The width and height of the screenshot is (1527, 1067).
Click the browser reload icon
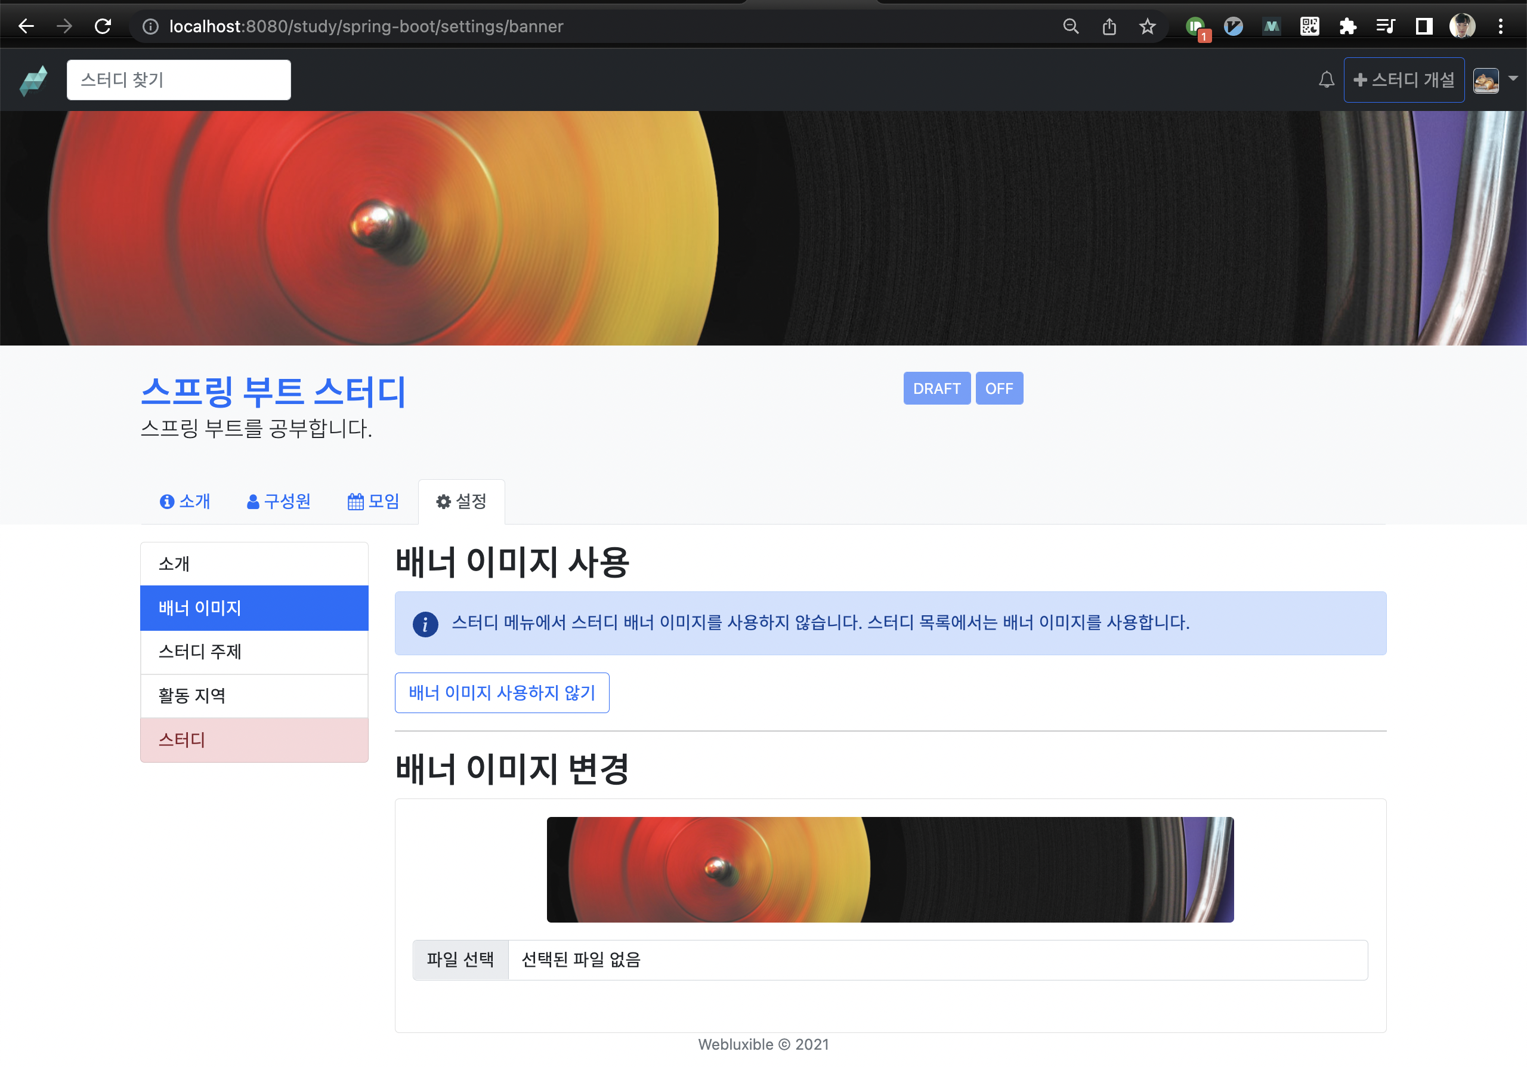click(103, 27)
